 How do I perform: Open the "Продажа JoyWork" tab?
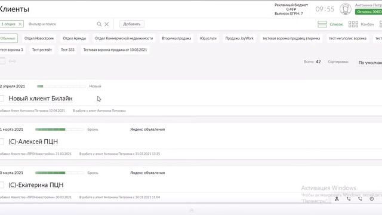click(239, 38)
